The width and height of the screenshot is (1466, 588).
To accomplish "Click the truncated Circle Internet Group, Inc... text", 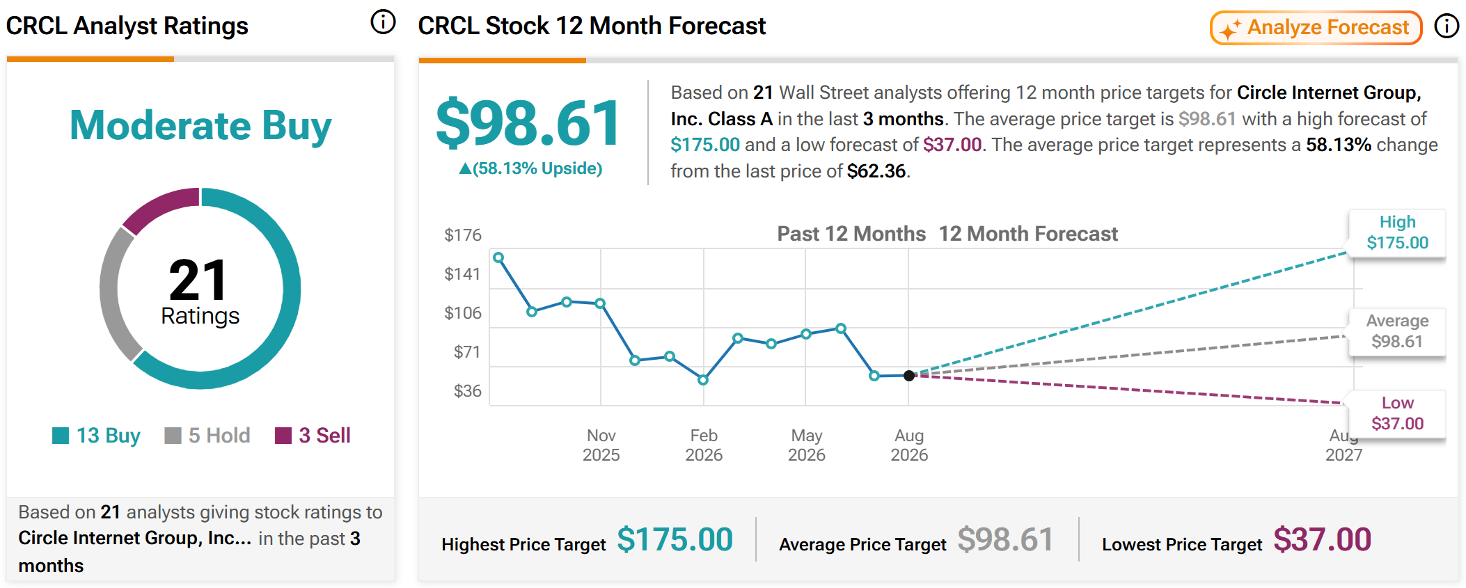I will click(x=135, y=539).
